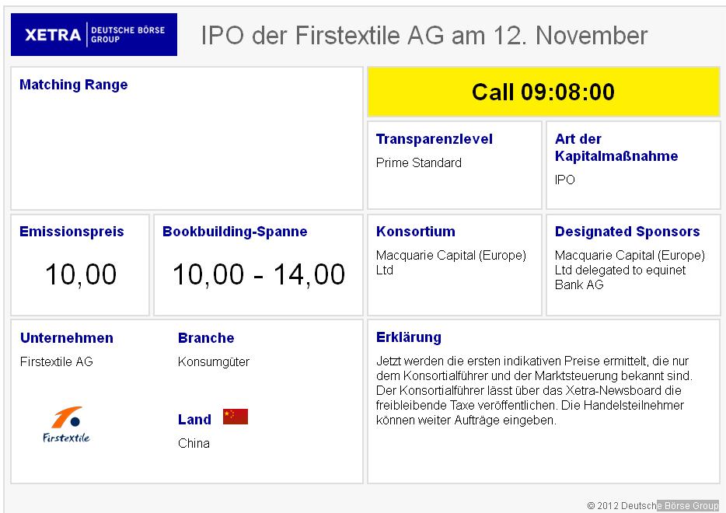
Task: Click the Erklärung heading
Action: click(x=408, y=337)
